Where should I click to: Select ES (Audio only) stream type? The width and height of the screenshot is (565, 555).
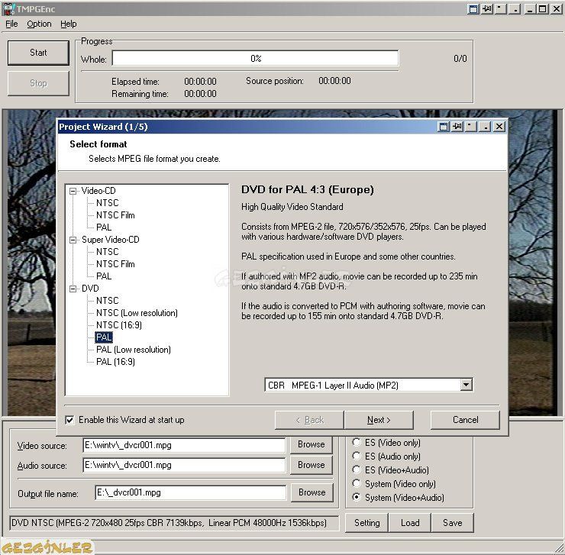pyautogui.click(x=357, y=456)
